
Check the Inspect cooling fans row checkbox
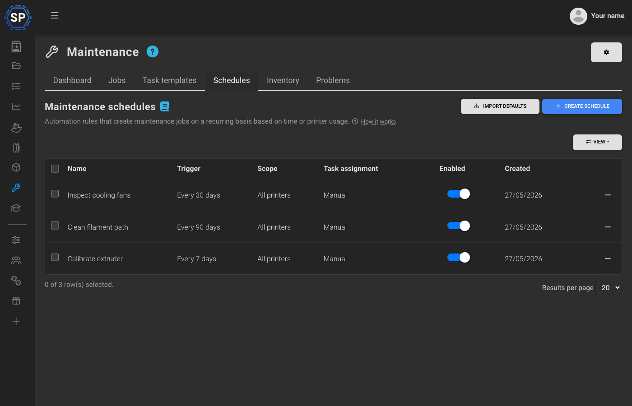click(x=55, y=194)
